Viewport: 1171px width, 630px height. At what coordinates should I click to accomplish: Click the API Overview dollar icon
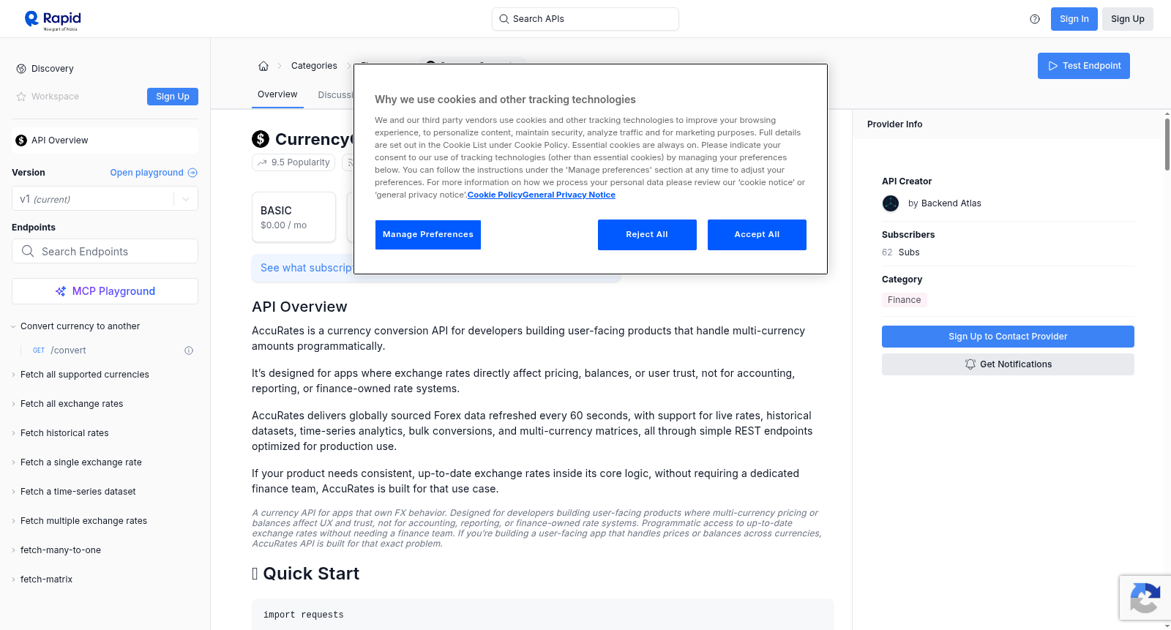(x=21, y=140)
